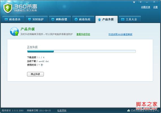Image resolution: width=161 pixels, height=113 pixels.
Task: Open the 设置 link
Action: pyautogui.click(x=155, y=7)
